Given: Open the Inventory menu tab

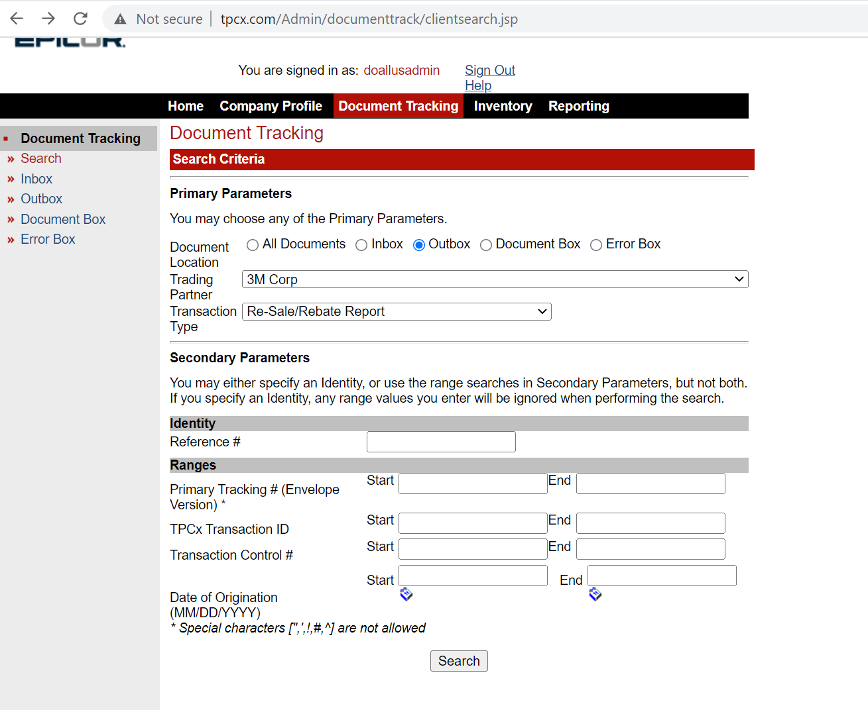Looking at the screenshot, I should click(503, 106).
